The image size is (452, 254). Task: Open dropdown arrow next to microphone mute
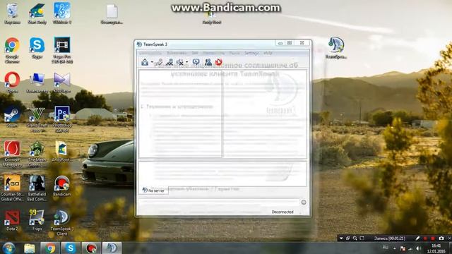pyautogui.click(x=186, y=62)
